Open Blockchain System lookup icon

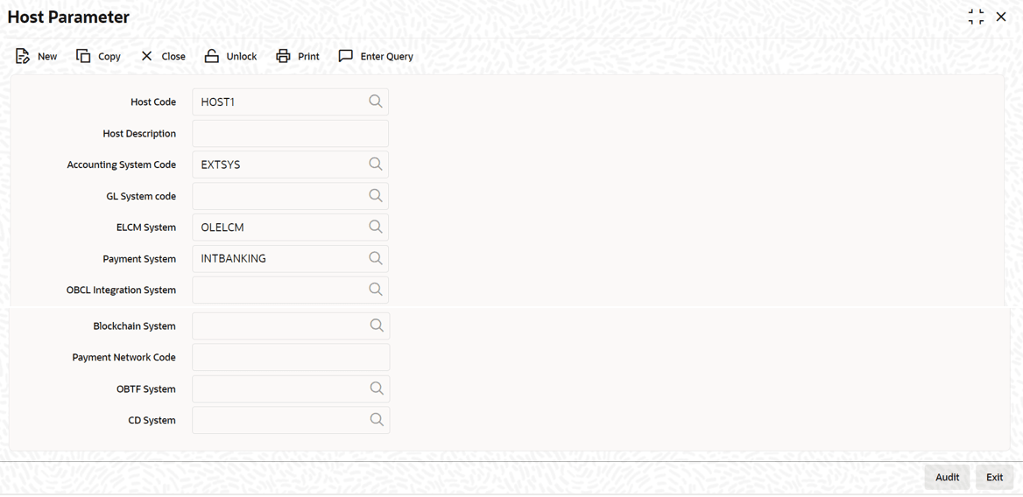(x=377, y=326)
